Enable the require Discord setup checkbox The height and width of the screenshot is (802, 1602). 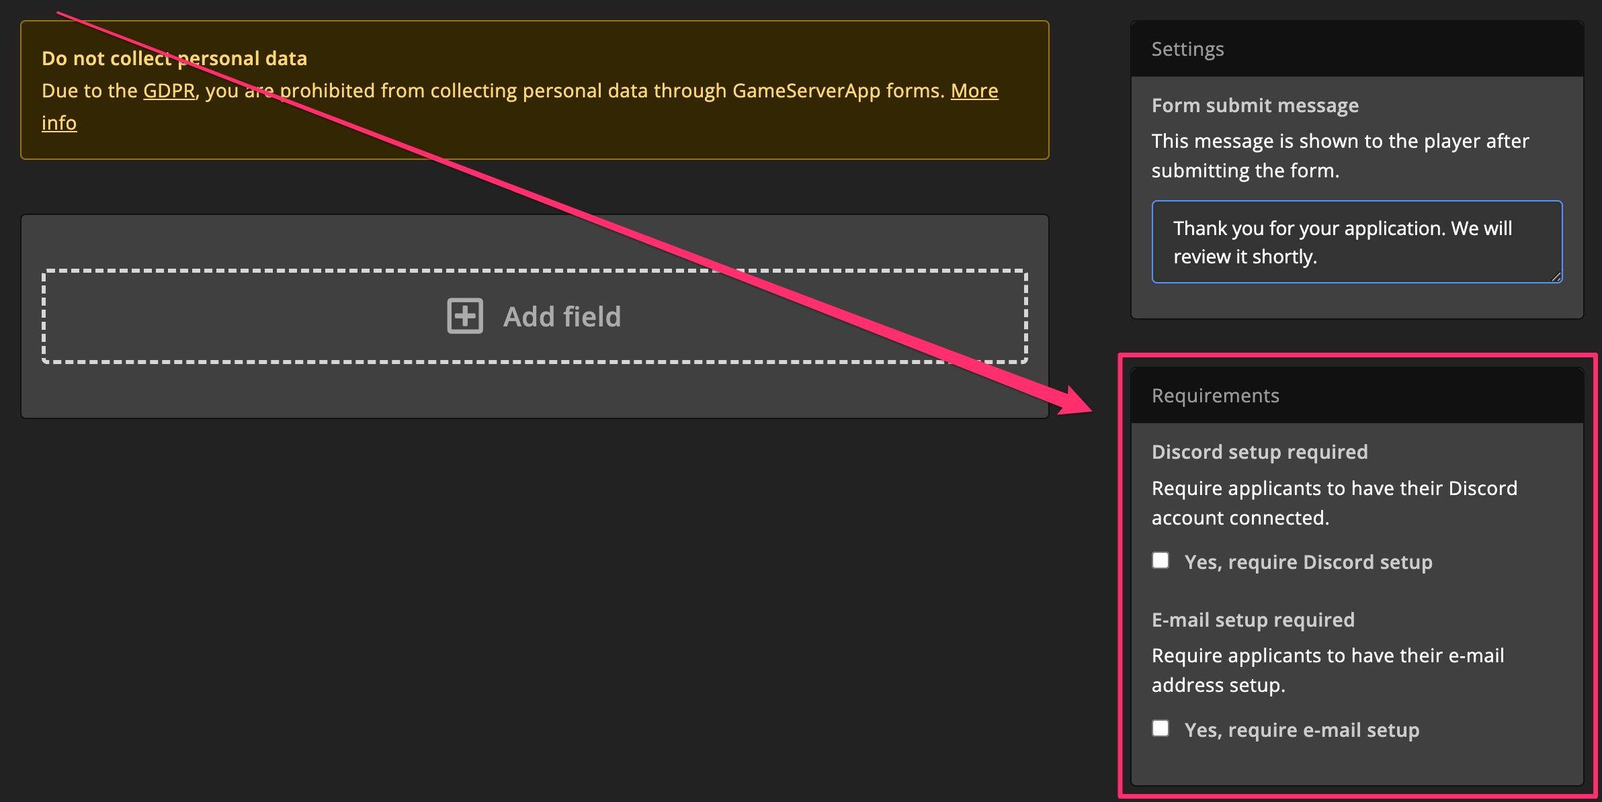(x=1161, y=561)
